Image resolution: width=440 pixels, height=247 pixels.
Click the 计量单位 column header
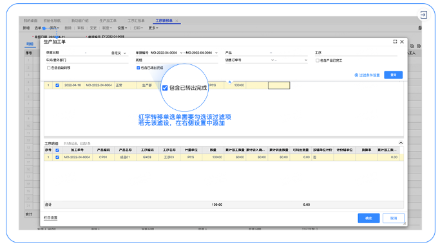tap(191, 150)
